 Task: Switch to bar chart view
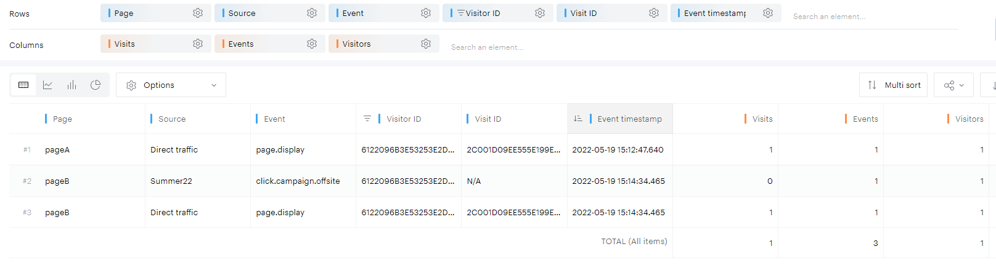[71, 85]
